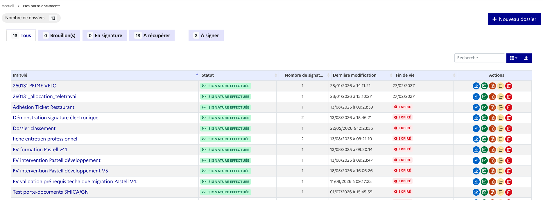The width and height of the screenshot is (543, 200).
Task: Download the 260131_allocation_teletravail dossier
Action: coord(476,97)
